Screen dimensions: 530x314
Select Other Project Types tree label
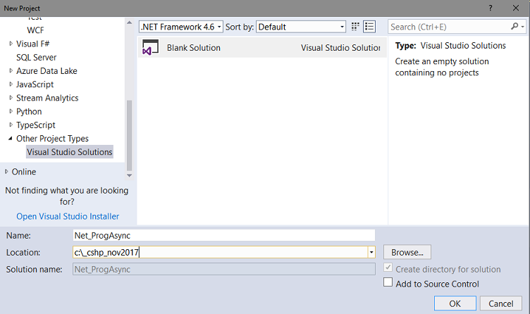tap(52, 139)
